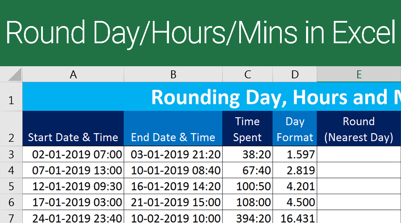
Task: Click empty Round cell beside 1.597
Action: [359, 154]
